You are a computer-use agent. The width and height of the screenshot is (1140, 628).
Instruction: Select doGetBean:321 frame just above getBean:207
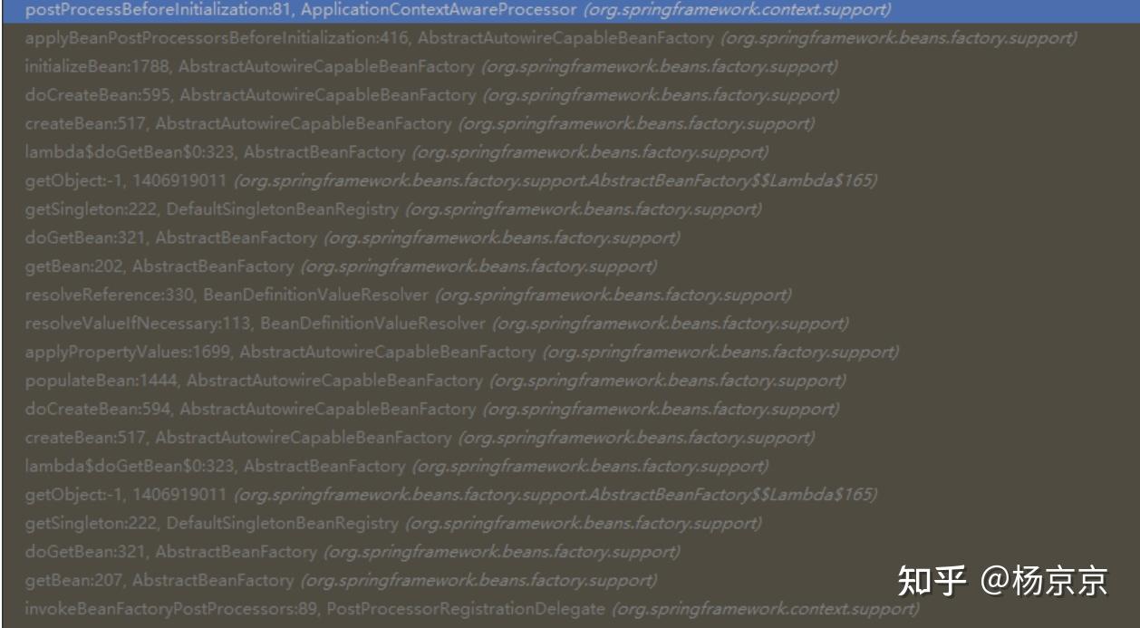pyautogui.click(x=570, y=552)
